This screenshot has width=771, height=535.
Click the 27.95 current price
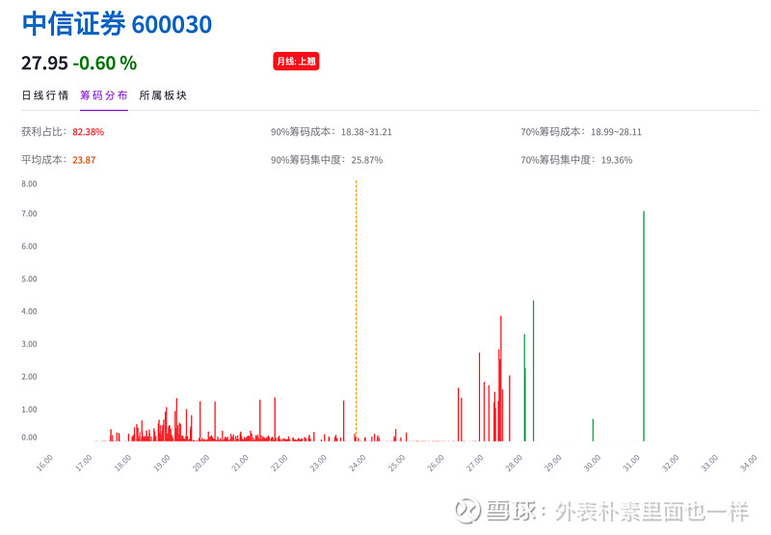point(44,64)
